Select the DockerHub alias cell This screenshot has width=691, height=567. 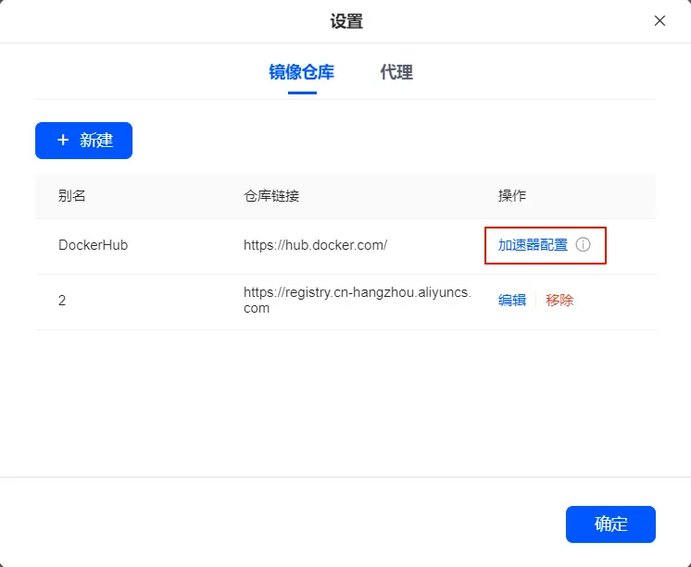(x=93, y=245)
